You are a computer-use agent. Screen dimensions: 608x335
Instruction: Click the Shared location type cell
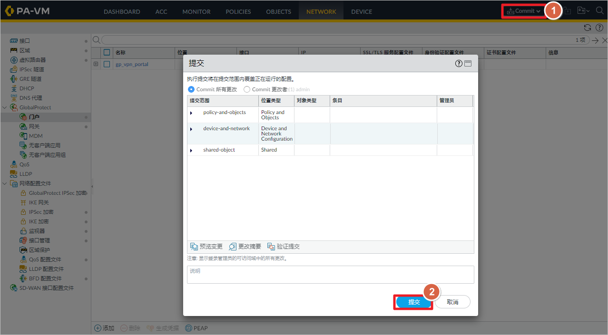coord(276,150)
